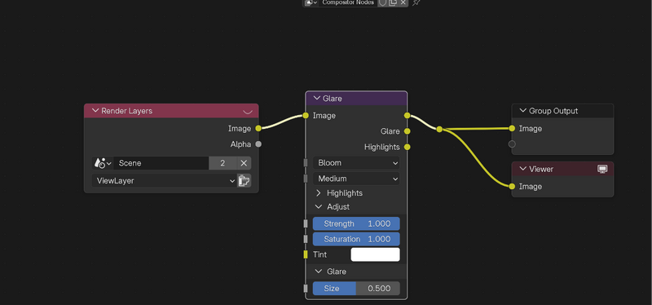Select the reroute node on the link
Screen dimensions: 652x305
[439, 130]
